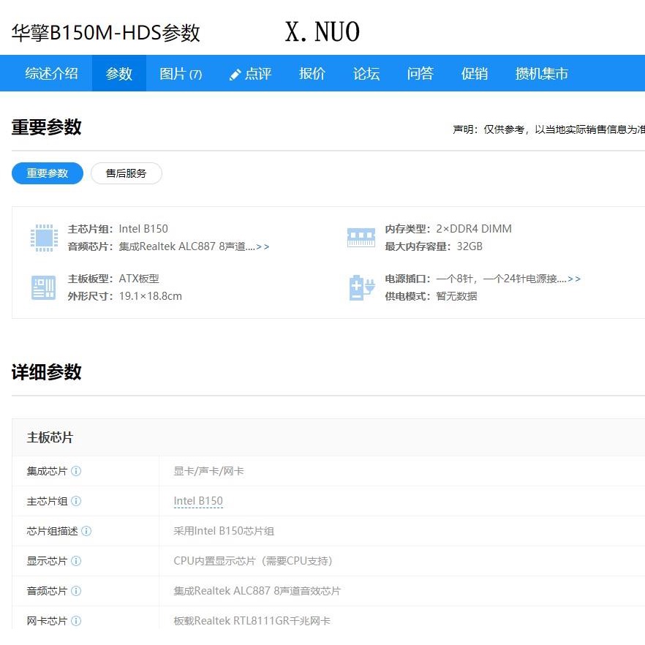Click the motherboard form factor icon
The width and height of the screenshot is (645, 645).
pyautogui.click(x=44, y=287)
